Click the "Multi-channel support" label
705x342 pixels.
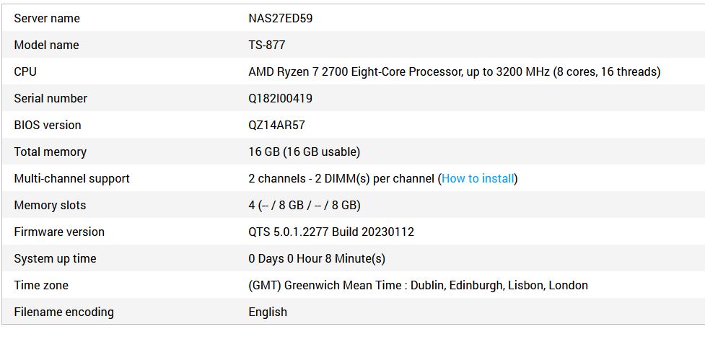(x=72, y=178)
